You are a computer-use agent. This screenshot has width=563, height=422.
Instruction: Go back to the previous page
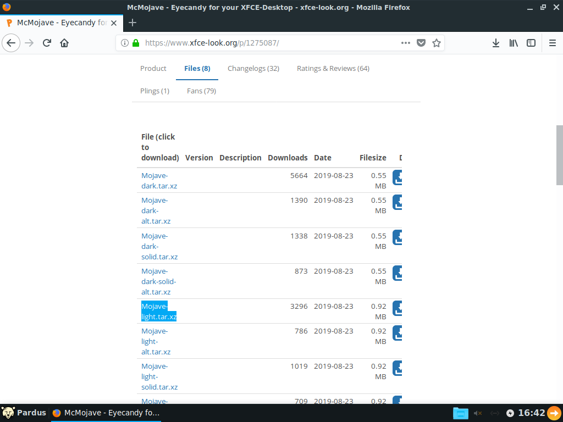tap(11, 43)
